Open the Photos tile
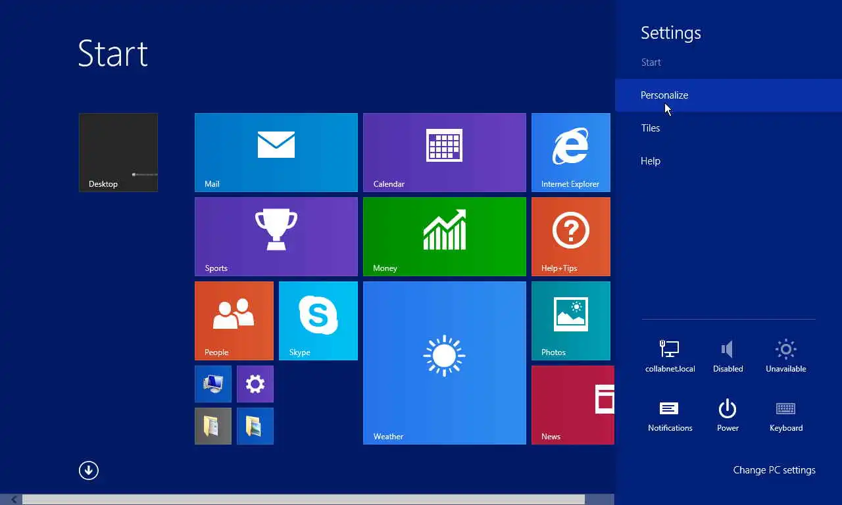The height and width of the screenshot is (505, 842). point(571,321)
